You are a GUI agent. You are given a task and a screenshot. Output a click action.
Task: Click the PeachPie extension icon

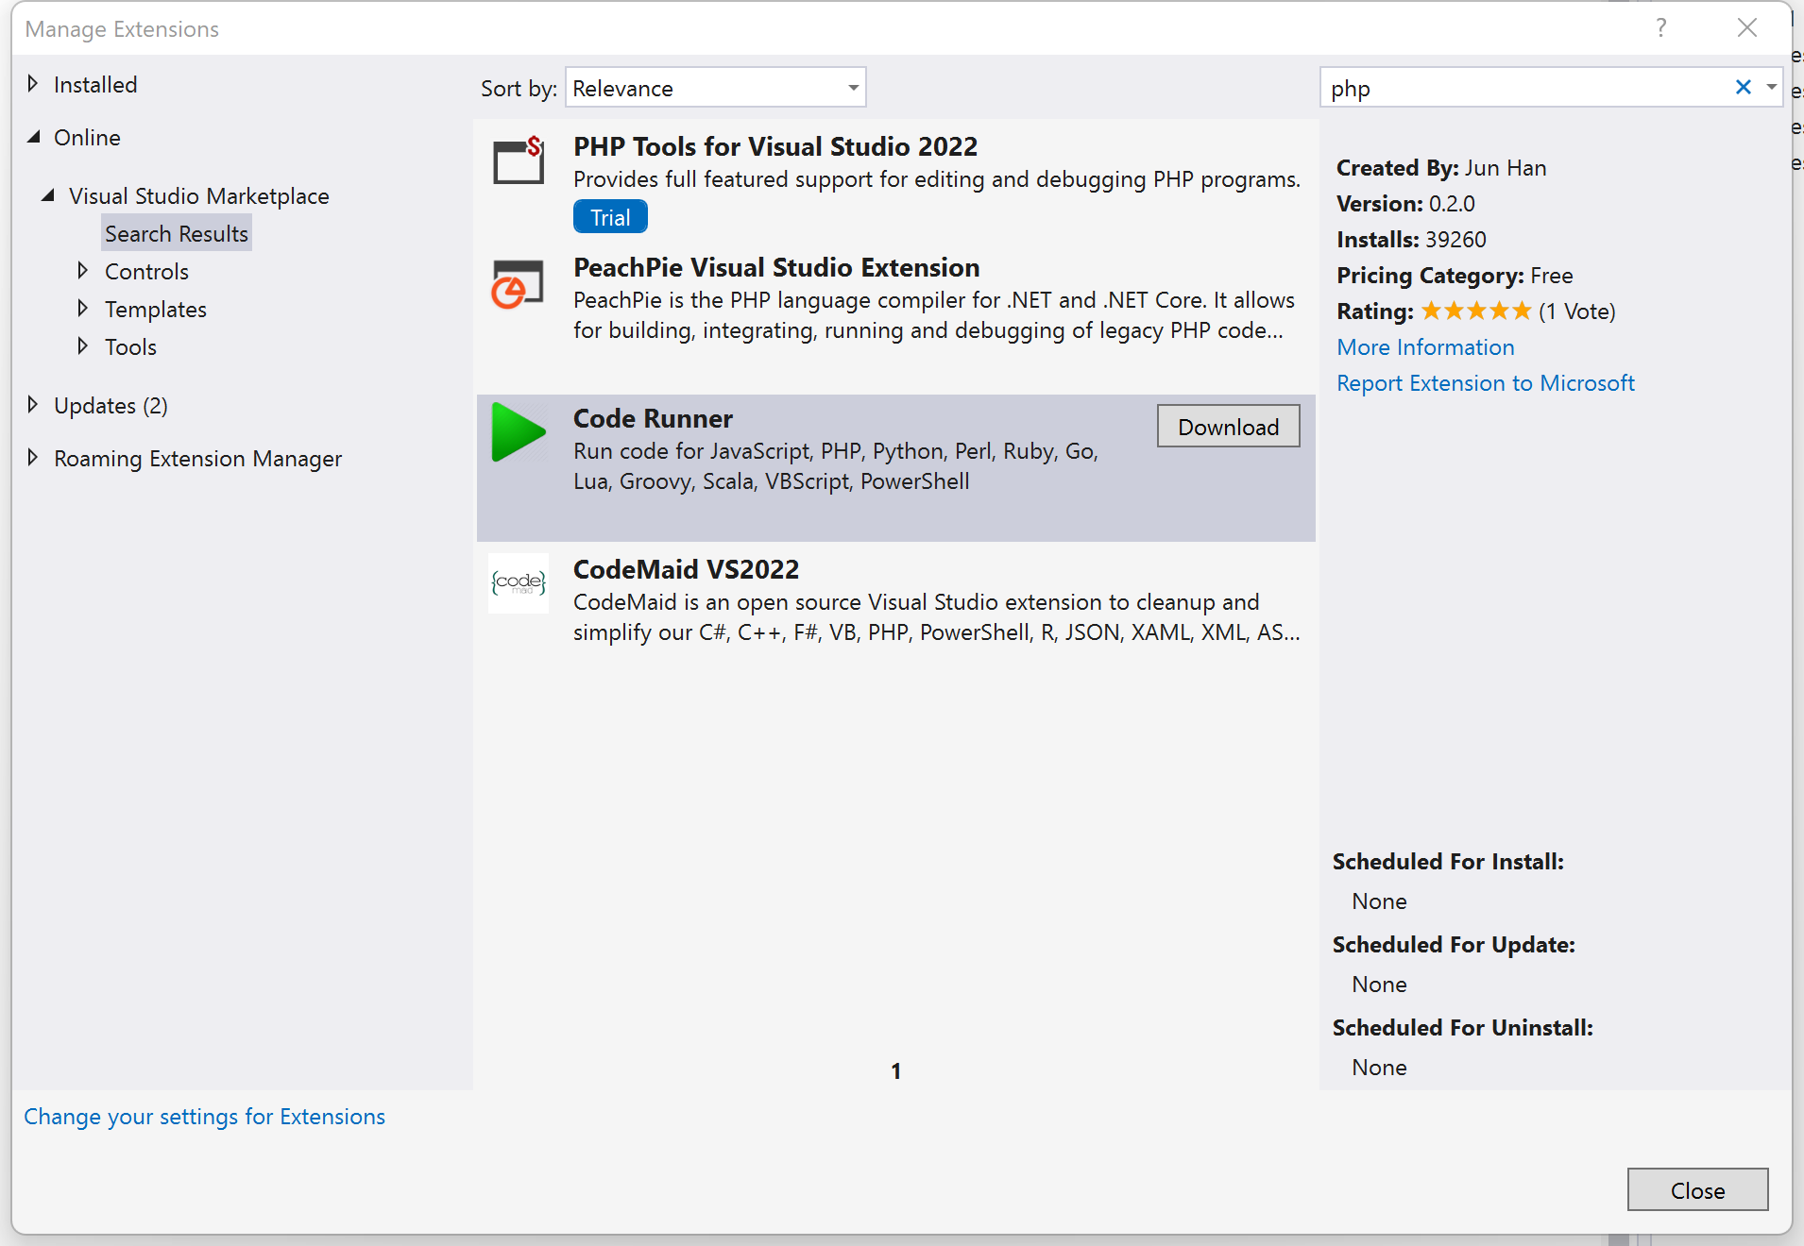pos(519,283)
